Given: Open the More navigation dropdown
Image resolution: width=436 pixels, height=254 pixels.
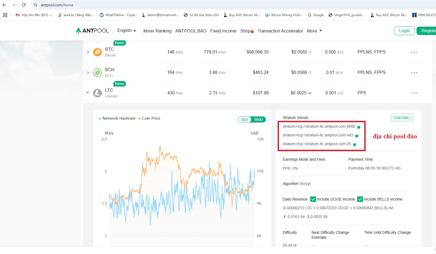Looking at the screenshot, I should click(x=314, y=31).
